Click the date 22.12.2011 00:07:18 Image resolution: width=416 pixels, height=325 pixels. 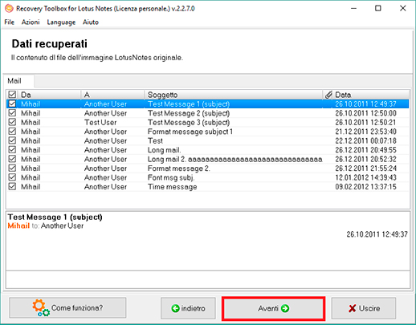coord(365,140)
